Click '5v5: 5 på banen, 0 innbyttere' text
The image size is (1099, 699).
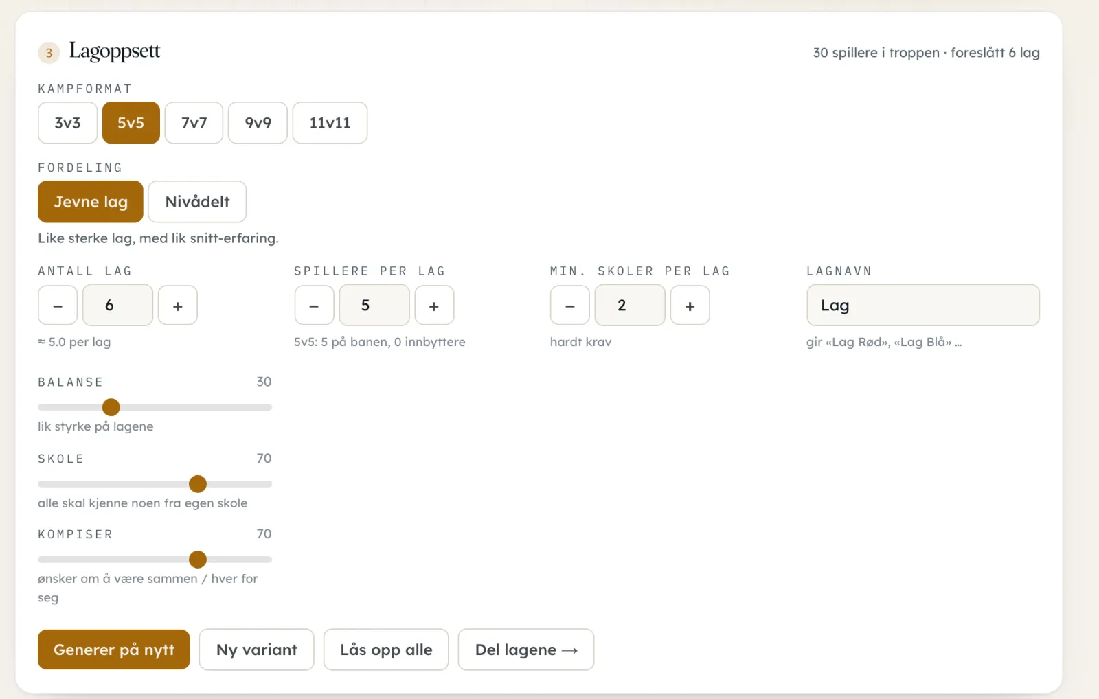point(380,342)
